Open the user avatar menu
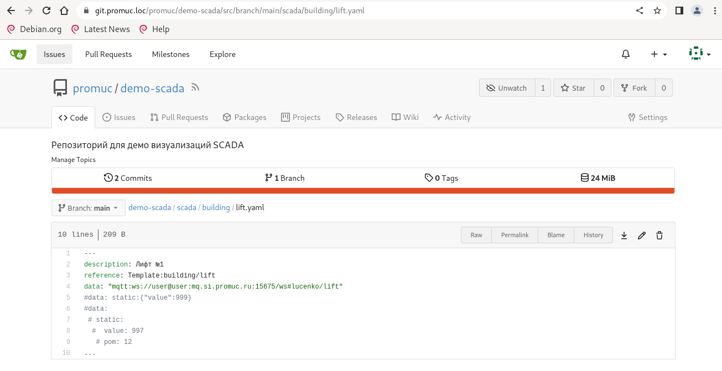Image resolution: width=722 pixels, height=371 pixels. coord(699,54)
